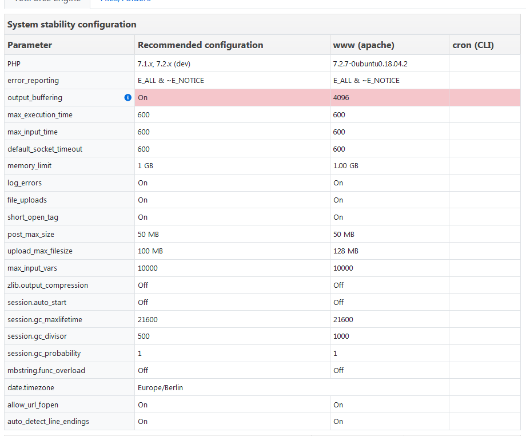
Task: Click recommended default_socket_timeout value '600'
Action: pos(144,149)
